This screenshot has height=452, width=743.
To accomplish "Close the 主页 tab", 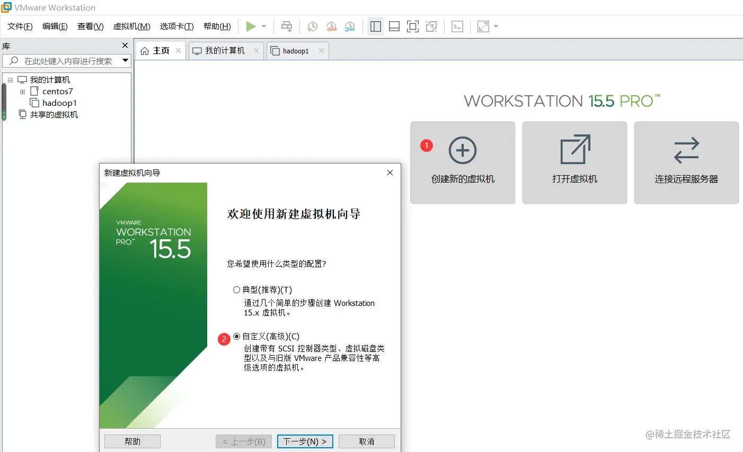I will (x=178, y=51).
